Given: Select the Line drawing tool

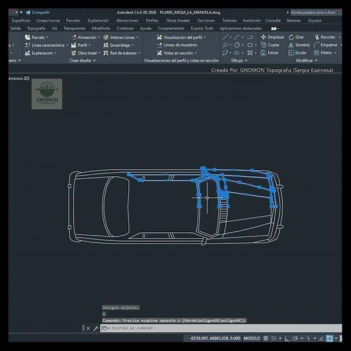Looking at the screenshot, I should 225,37.
